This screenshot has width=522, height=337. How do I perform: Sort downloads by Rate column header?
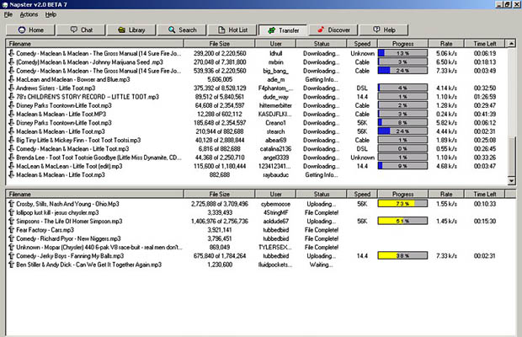click(x=446, y=44)
